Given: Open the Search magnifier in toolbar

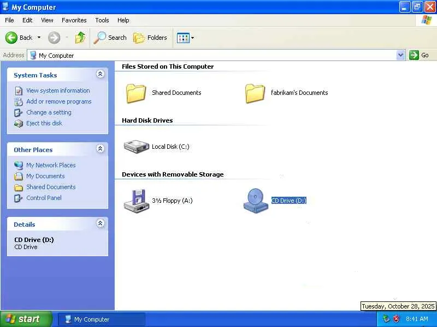Looking at the screenshot, I should point(110,38).
